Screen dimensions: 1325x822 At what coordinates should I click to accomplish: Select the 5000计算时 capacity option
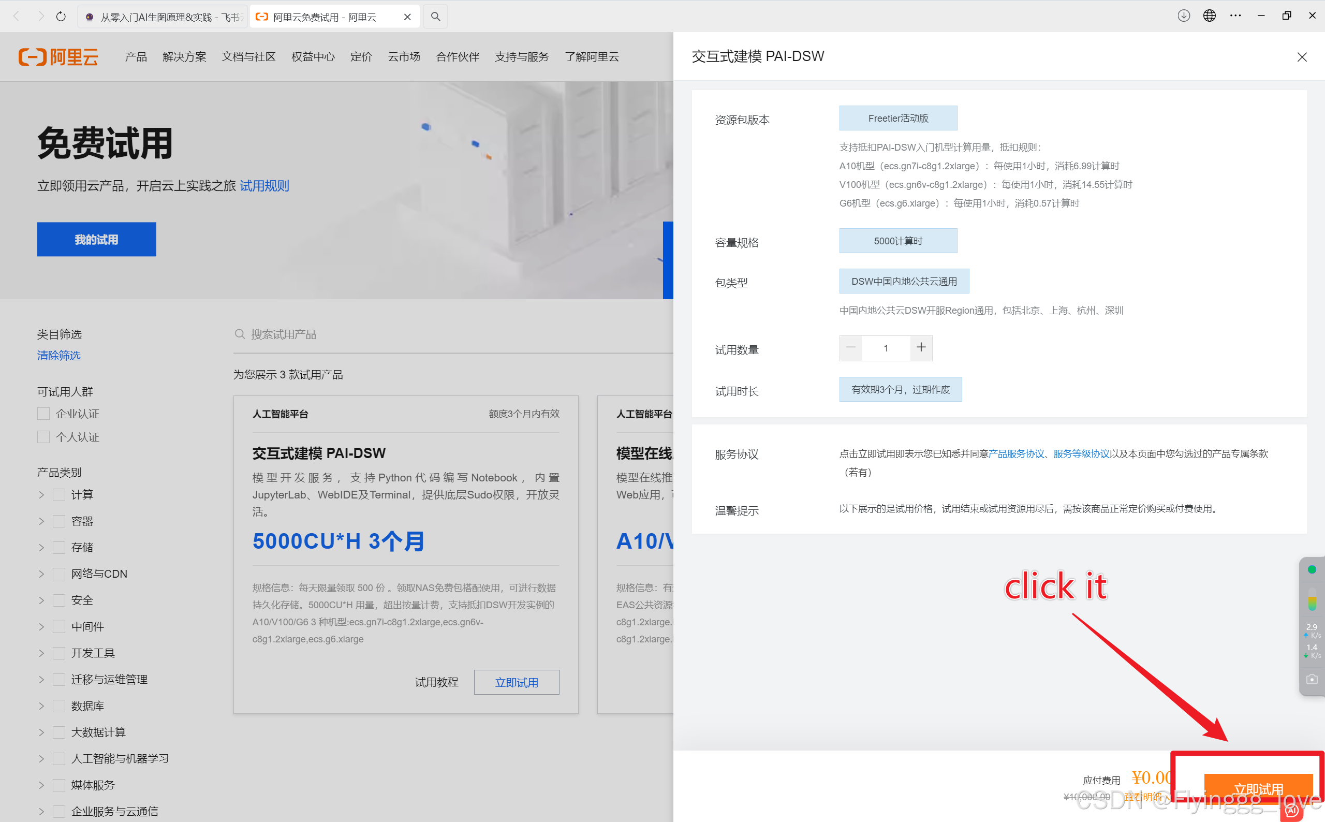tap(899, 241)
